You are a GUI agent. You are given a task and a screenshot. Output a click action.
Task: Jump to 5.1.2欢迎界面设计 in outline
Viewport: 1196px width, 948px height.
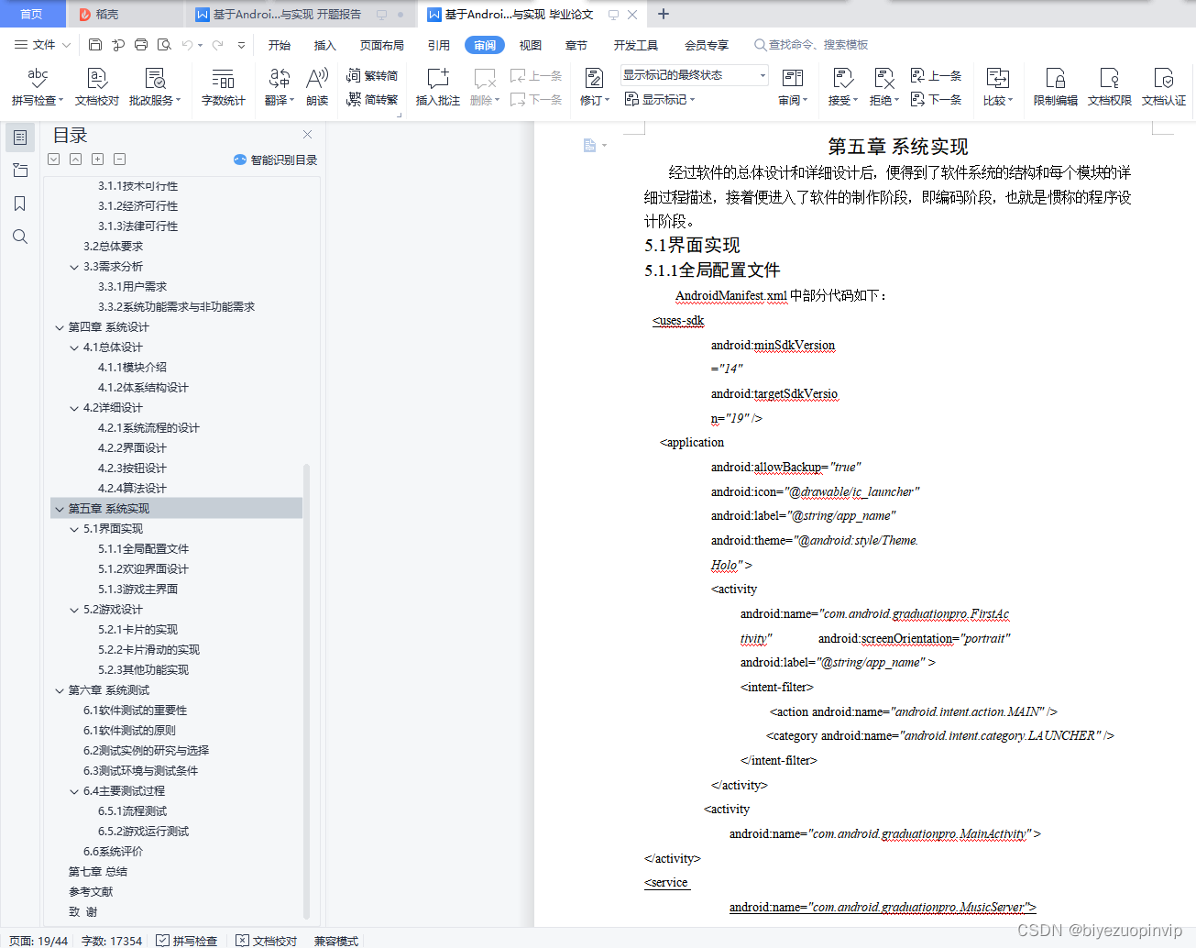coord(143,569)
